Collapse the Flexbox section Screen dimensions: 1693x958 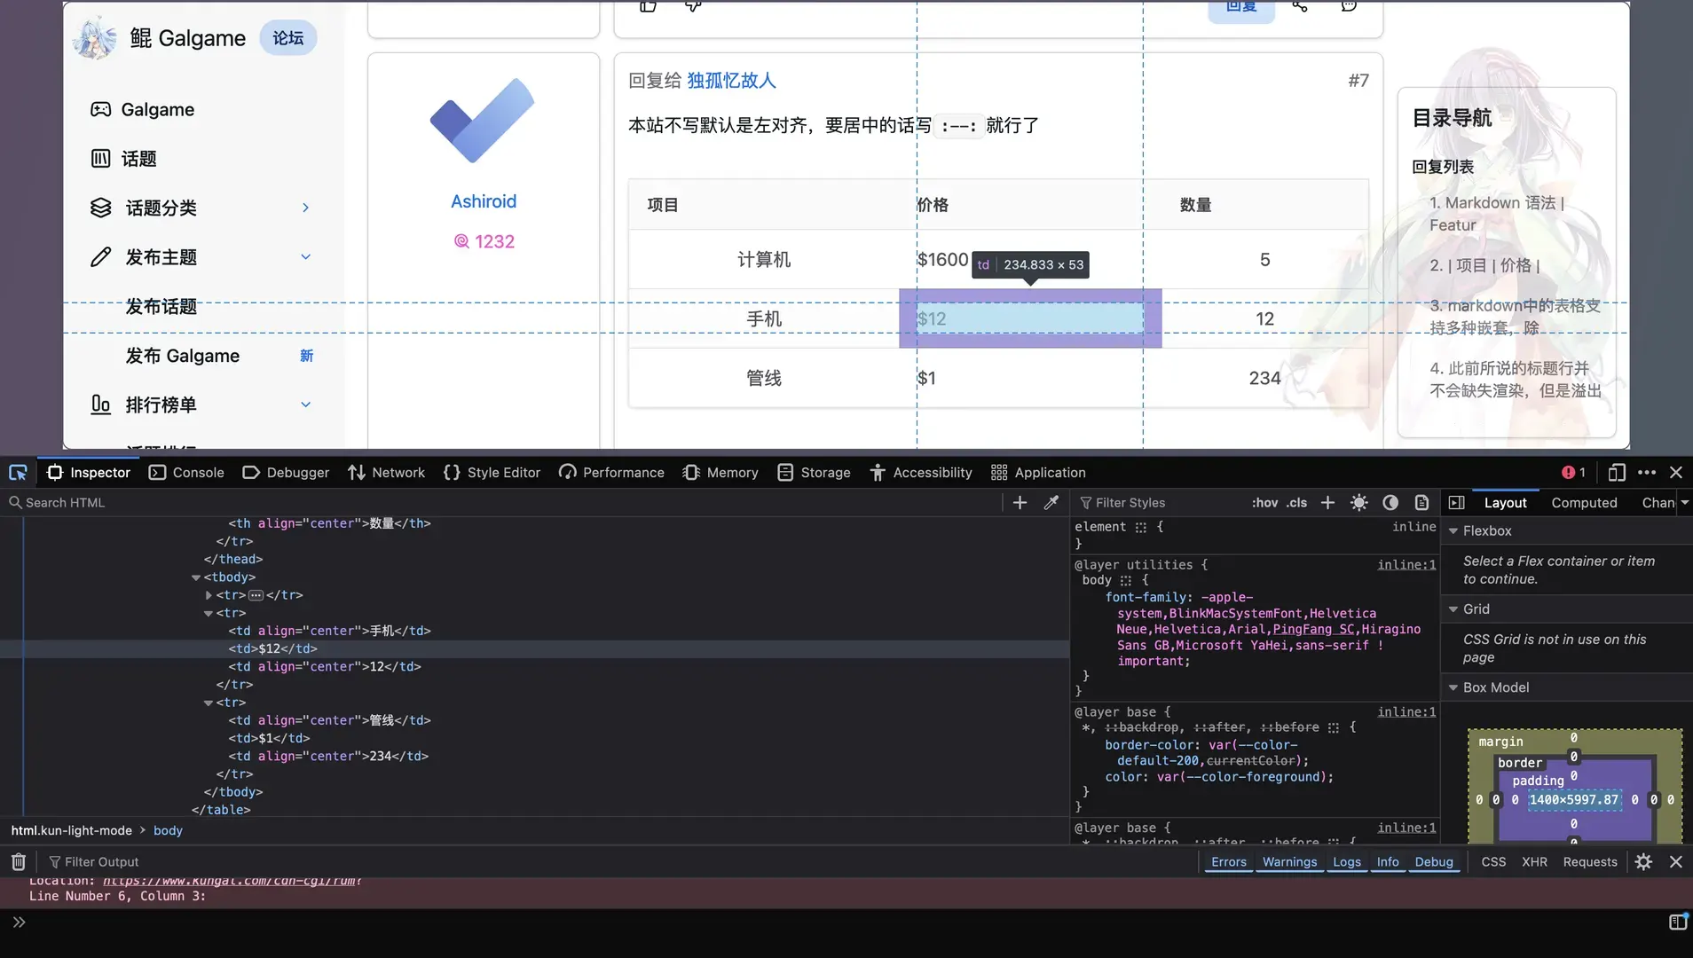point(1453,531)
